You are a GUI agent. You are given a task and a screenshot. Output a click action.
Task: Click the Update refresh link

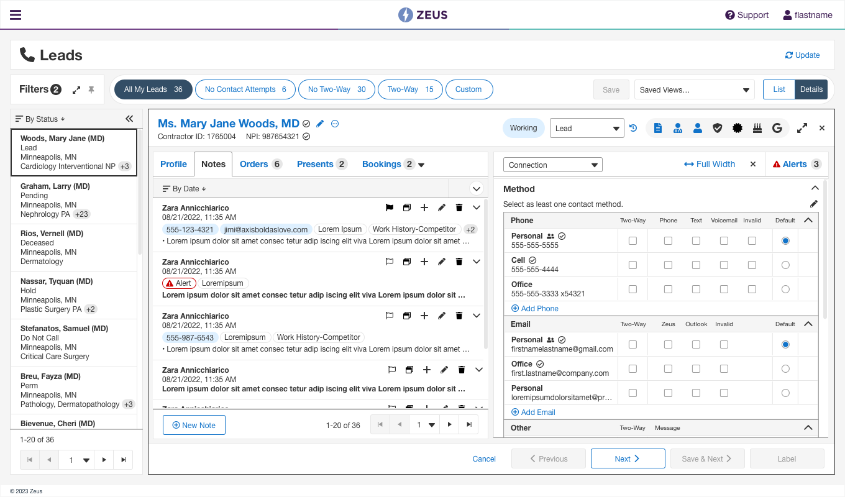[802, 55]
